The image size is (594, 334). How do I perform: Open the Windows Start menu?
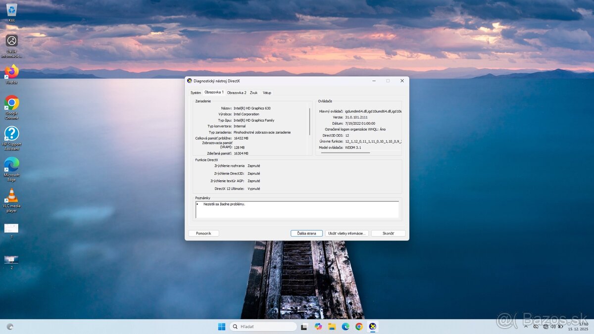tap(221, 327)
